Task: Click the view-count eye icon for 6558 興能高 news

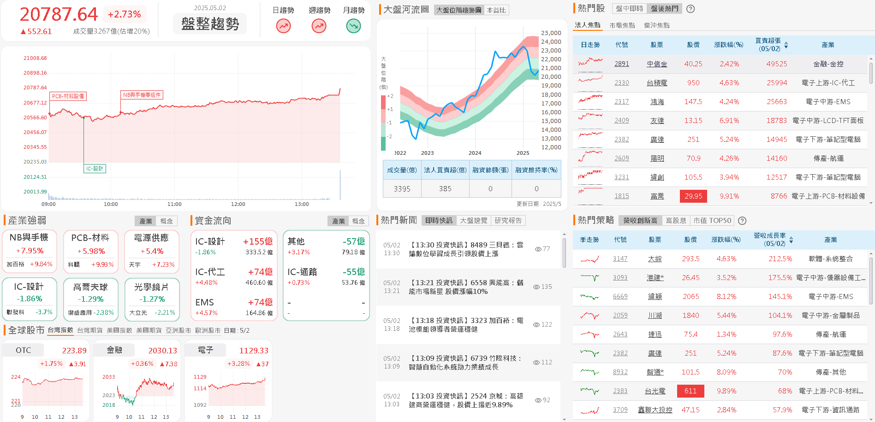Action: 536,287
